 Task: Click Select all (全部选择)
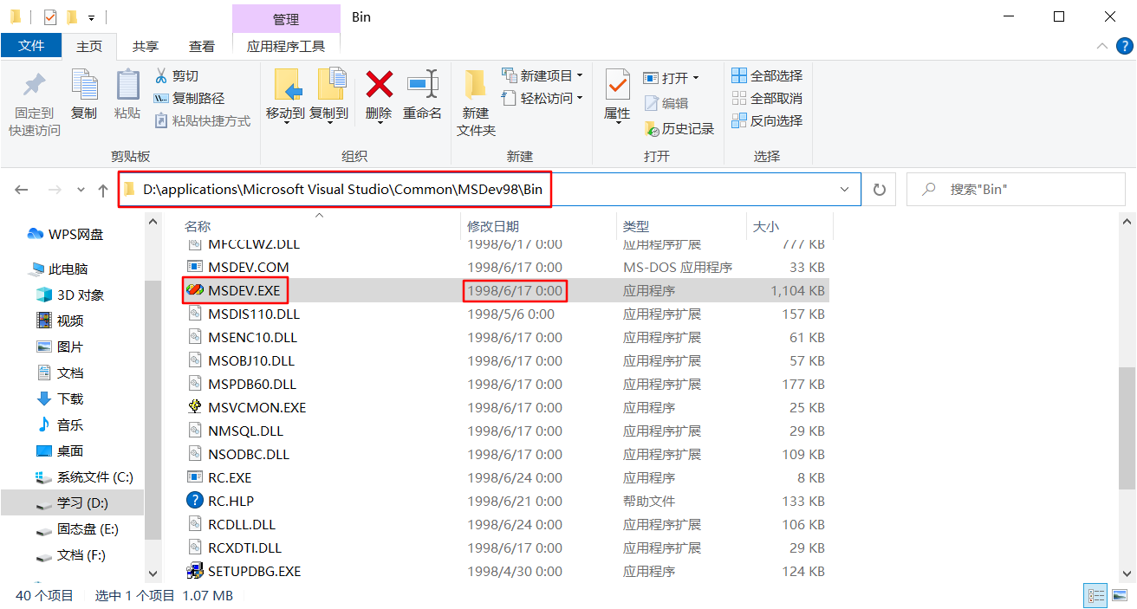[x=767, y=76]
